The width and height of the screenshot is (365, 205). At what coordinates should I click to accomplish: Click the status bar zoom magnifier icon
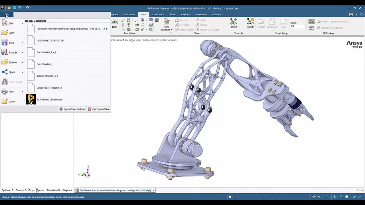point(347,197)
